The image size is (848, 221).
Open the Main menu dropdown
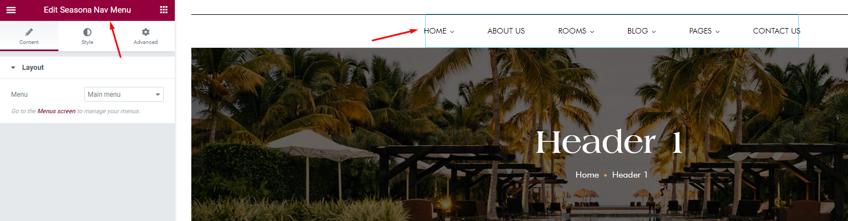coord(124,95)
